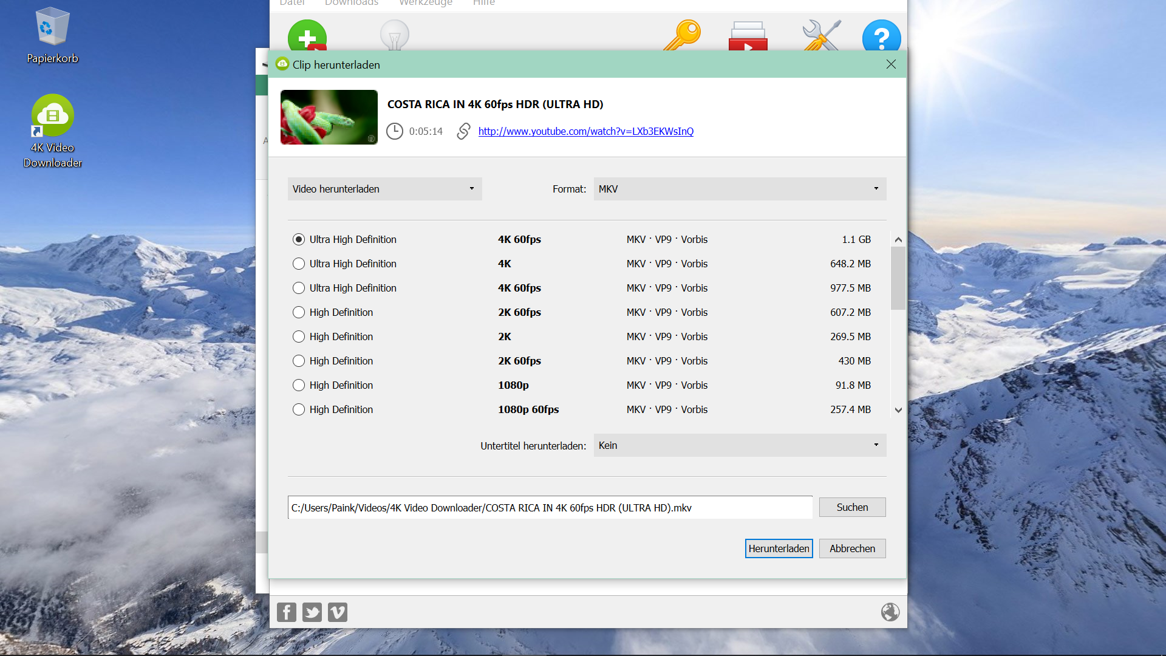The width and height of the screenshot is (1166, 656).
Task: Click the green paste link icon
Action: [307, 36]
